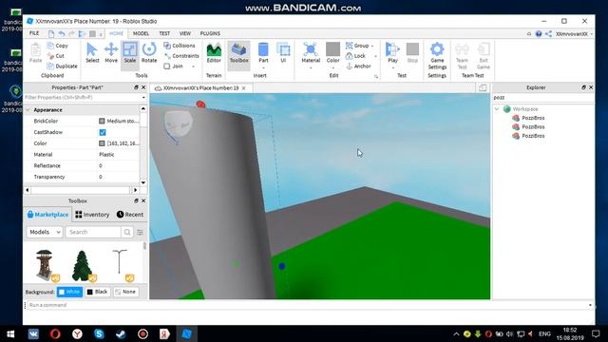The image size is (608, 342).
Task: Open the Filter Properties dropdown arrow
Action: pyautogui.click(x=143, y=98)
